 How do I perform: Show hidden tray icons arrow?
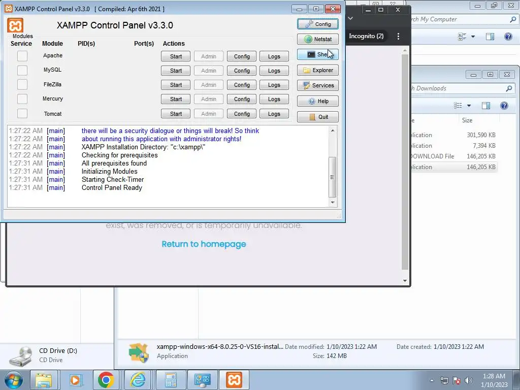[x=432, y=380]
